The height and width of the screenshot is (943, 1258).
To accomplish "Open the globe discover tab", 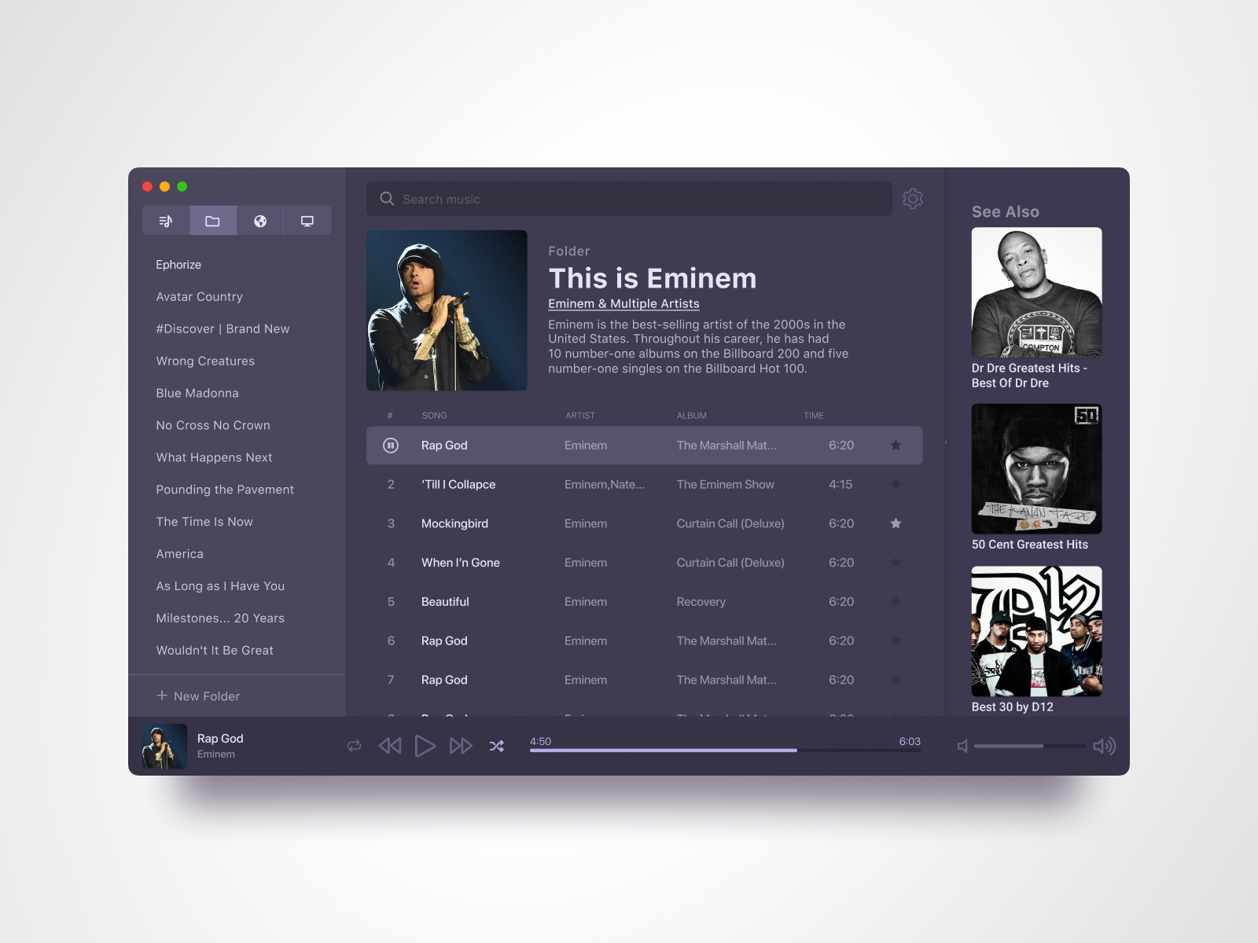I will 260,221.
